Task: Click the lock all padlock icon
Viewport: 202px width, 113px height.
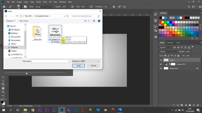Action: 178,56
